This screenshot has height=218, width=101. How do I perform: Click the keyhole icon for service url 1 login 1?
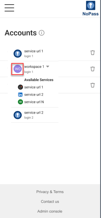tap(17, 54)
